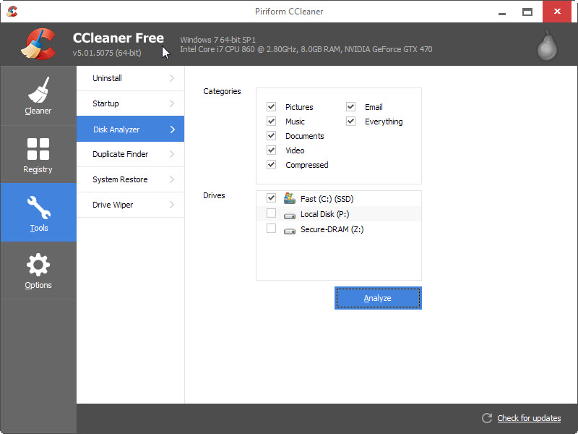Open the Options gear icon

pyautogui.click(x=38, y=265)
